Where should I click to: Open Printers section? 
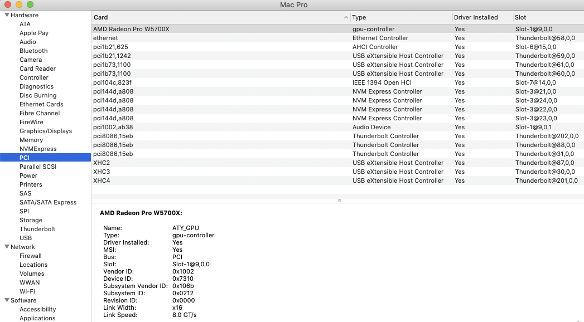click(31, 184)
